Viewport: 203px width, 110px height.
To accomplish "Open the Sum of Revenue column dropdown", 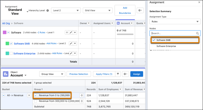I will pos(144,89).
